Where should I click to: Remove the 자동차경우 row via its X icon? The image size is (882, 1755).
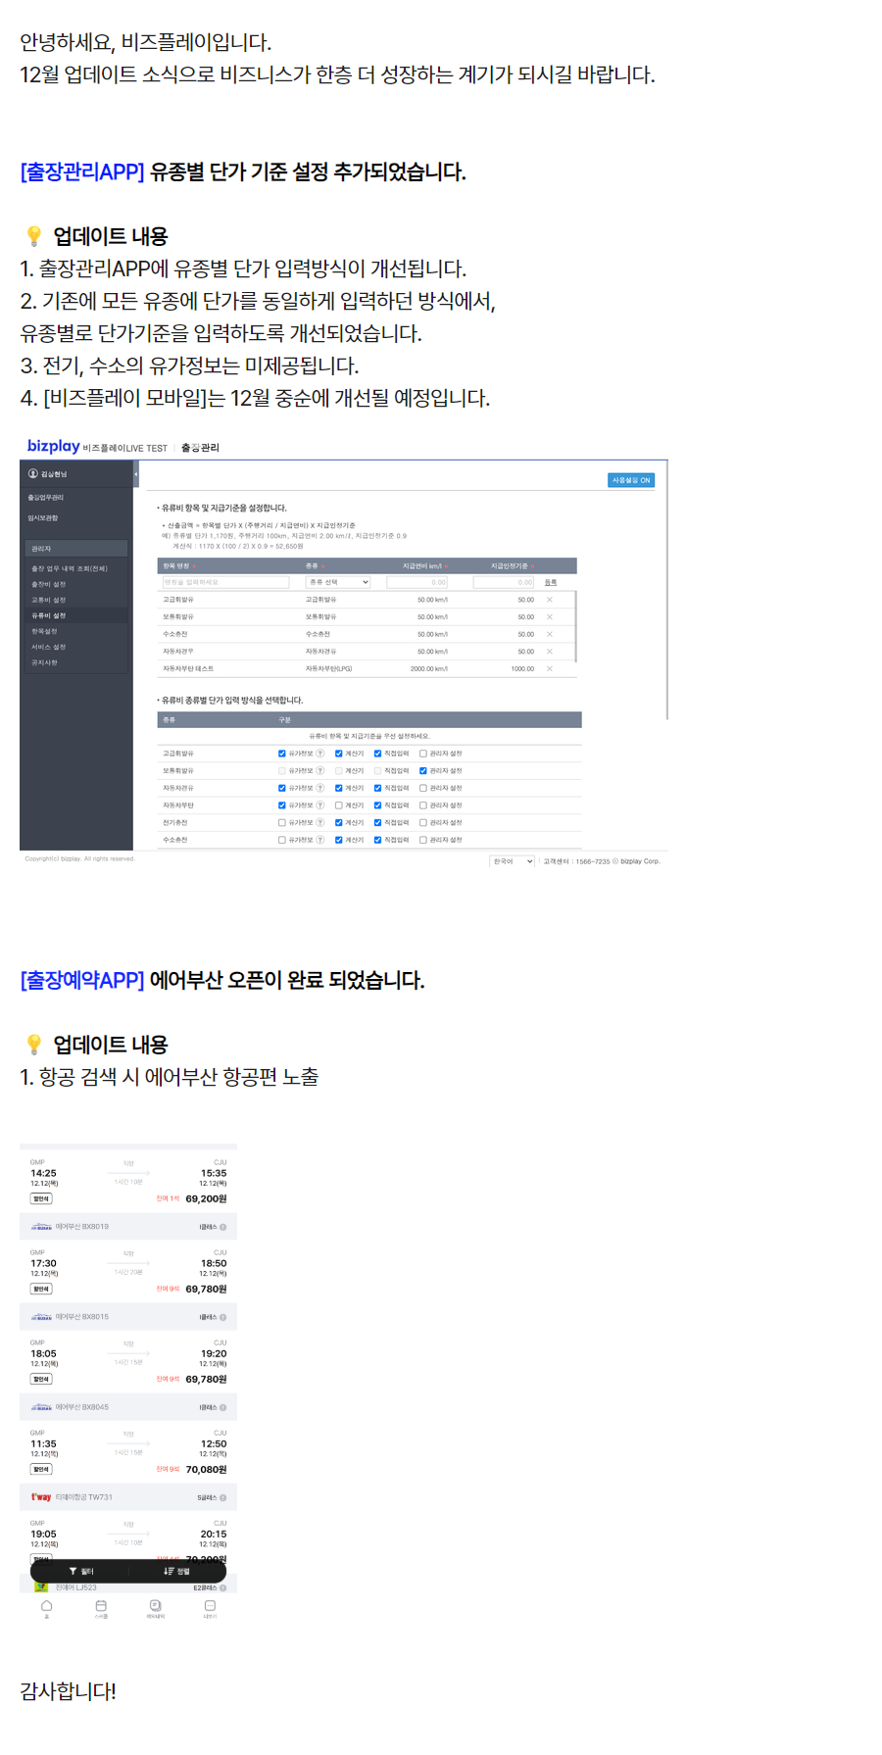550,652
